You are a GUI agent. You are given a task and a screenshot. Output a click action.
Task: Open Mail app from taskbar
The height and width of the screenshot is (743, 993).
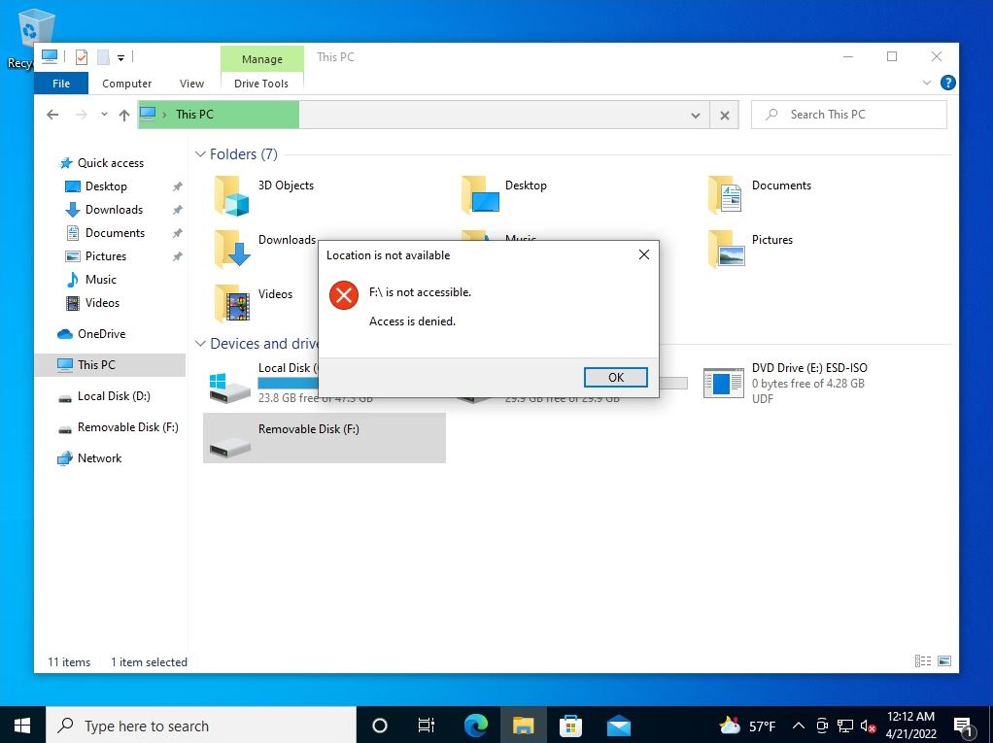point(618,726)
